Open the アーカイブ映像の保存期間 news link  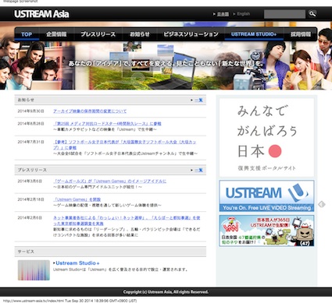90,111
